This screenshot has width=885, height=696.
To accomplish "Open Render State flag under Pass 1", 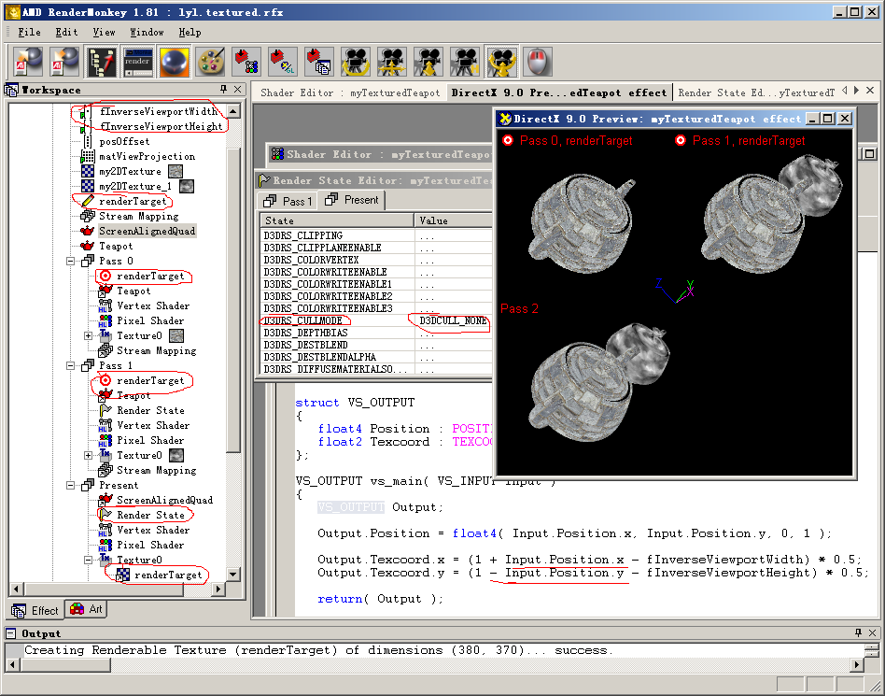I will coord(105,411).
